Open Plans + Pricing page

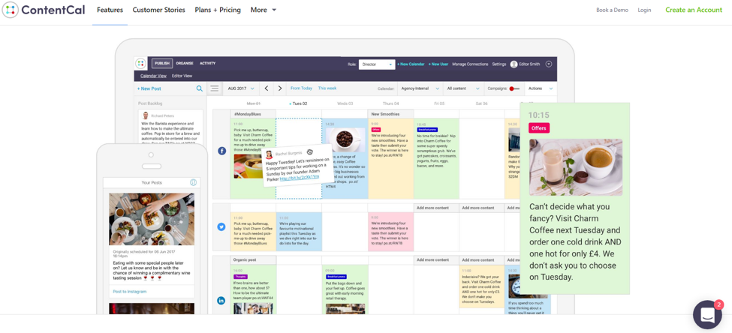(x=218, y=10)
